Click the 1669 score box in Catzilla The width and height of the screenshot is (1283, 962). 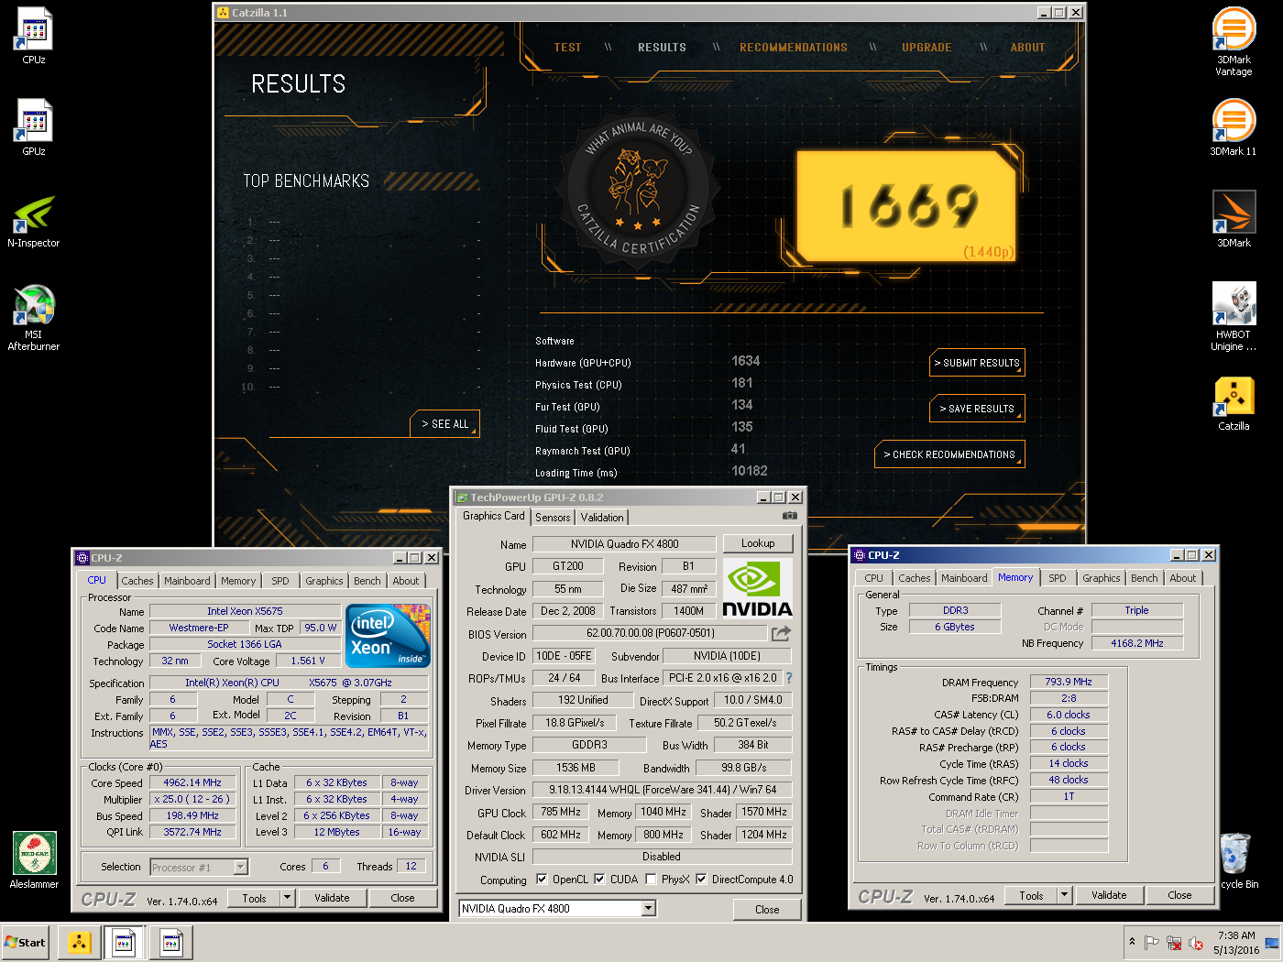point(907,207)
